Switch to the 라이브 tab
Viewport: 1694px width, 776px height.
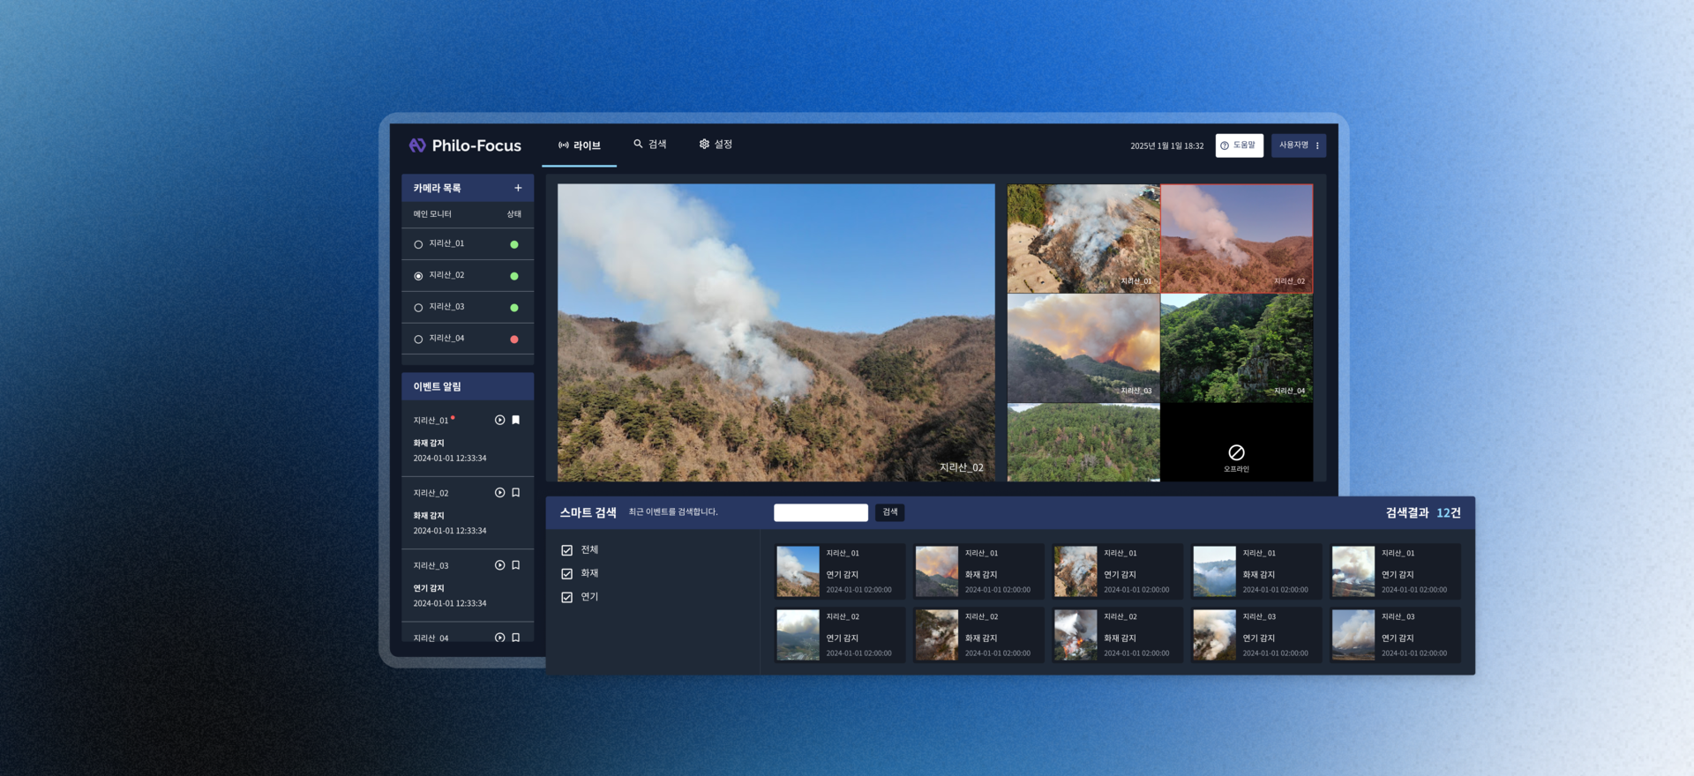coord(580,145)
